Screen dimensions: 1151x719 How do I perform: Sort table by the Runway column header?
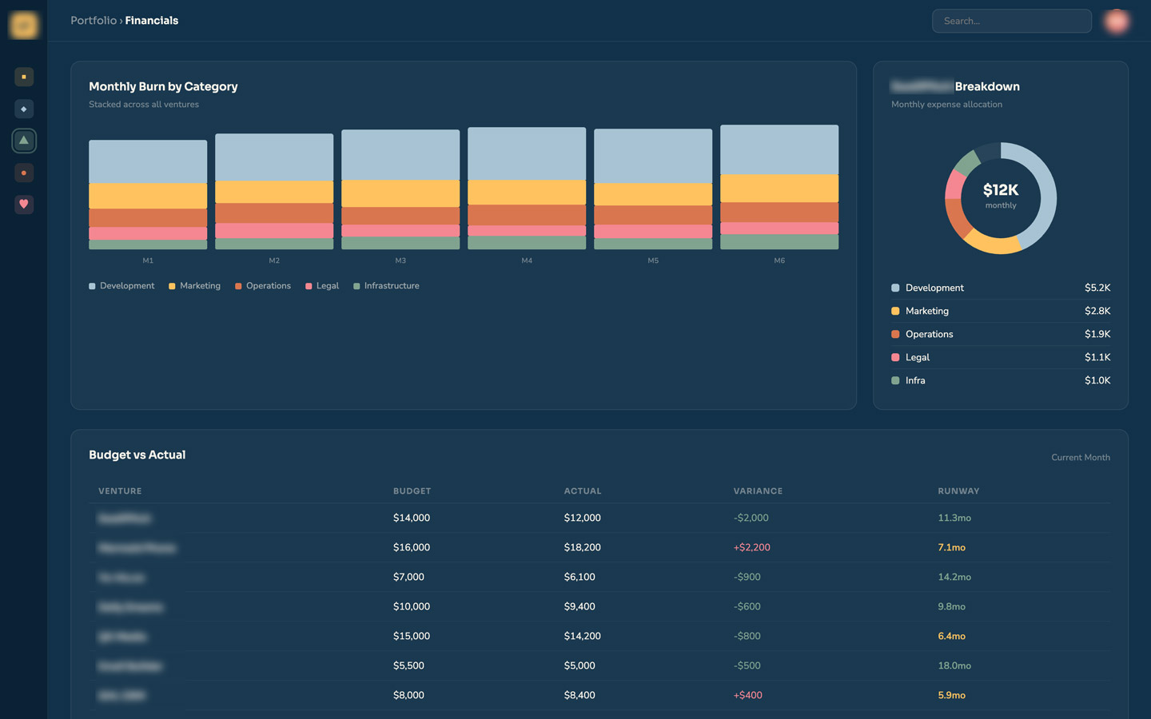pyautogui.click(x=958, y=491)
